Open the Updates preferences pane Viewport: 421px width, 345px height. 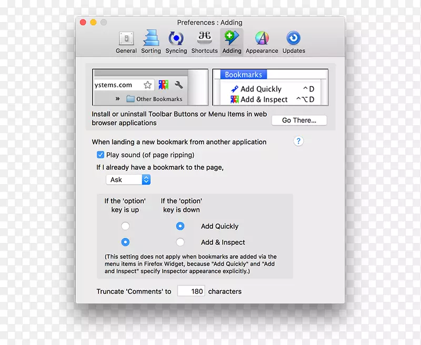(294, 43)
